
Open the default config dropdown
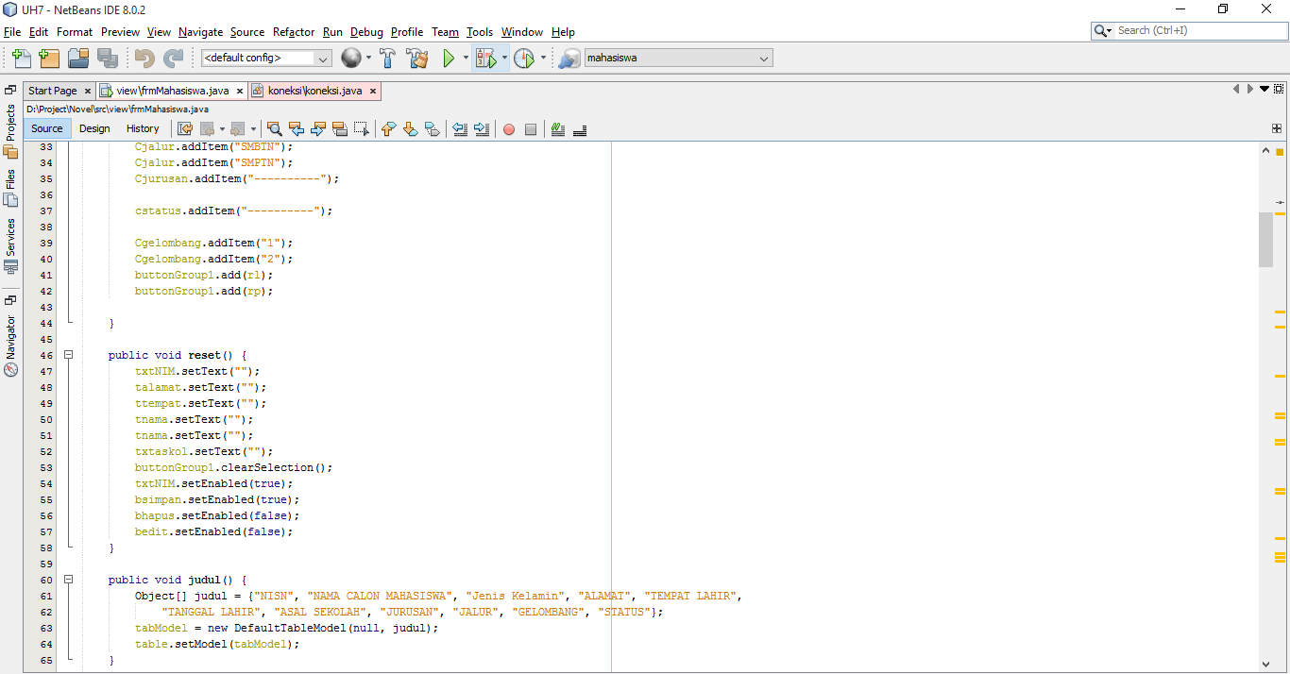coord(324,58)
